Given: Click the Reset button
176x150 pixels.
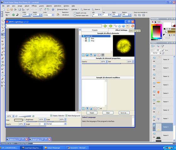Looking at the screenshot, I should pyautogui.click(x=92, y=113).
